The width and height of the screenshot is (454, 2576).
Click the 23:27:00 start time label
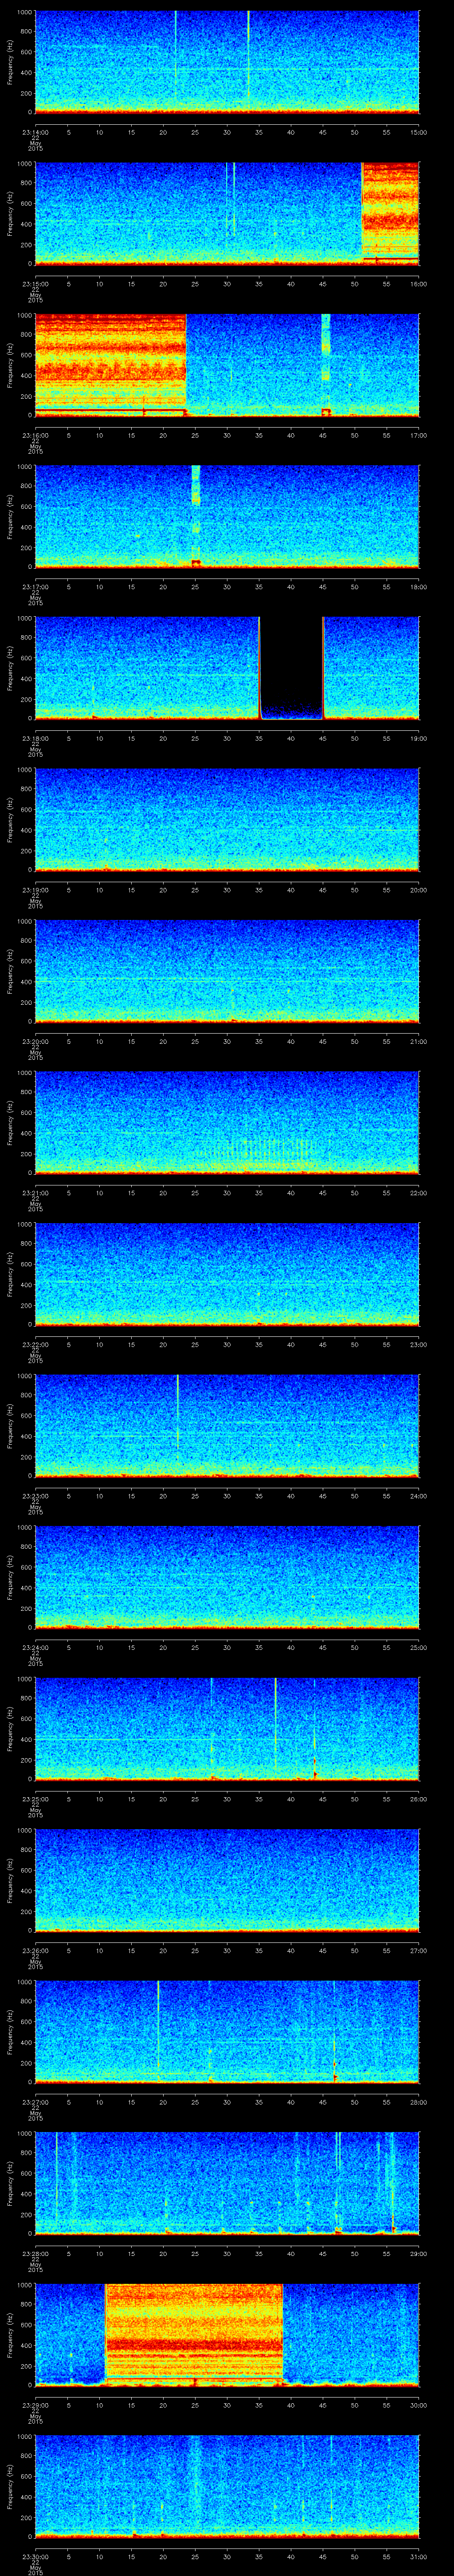pyautogui.click(x=35, y=2101)
